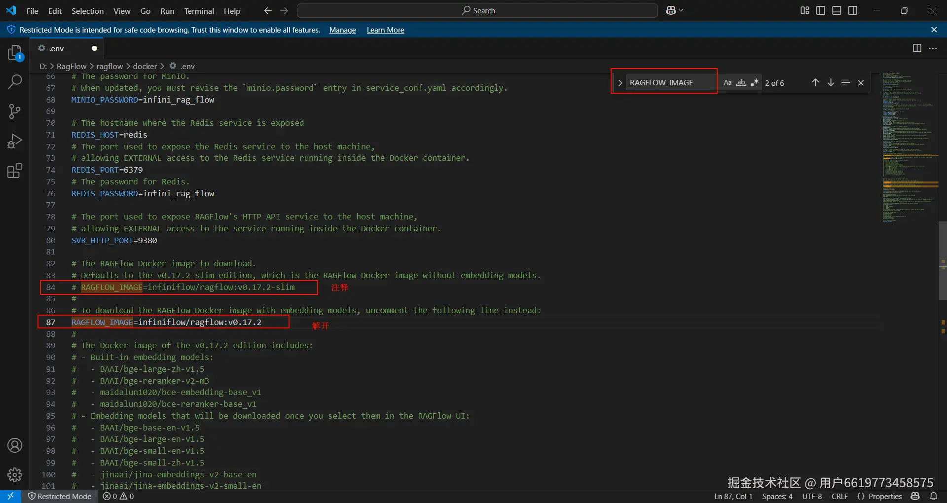Go to next find match
Screen dimensions: 947x503
(x=831, y=83)
